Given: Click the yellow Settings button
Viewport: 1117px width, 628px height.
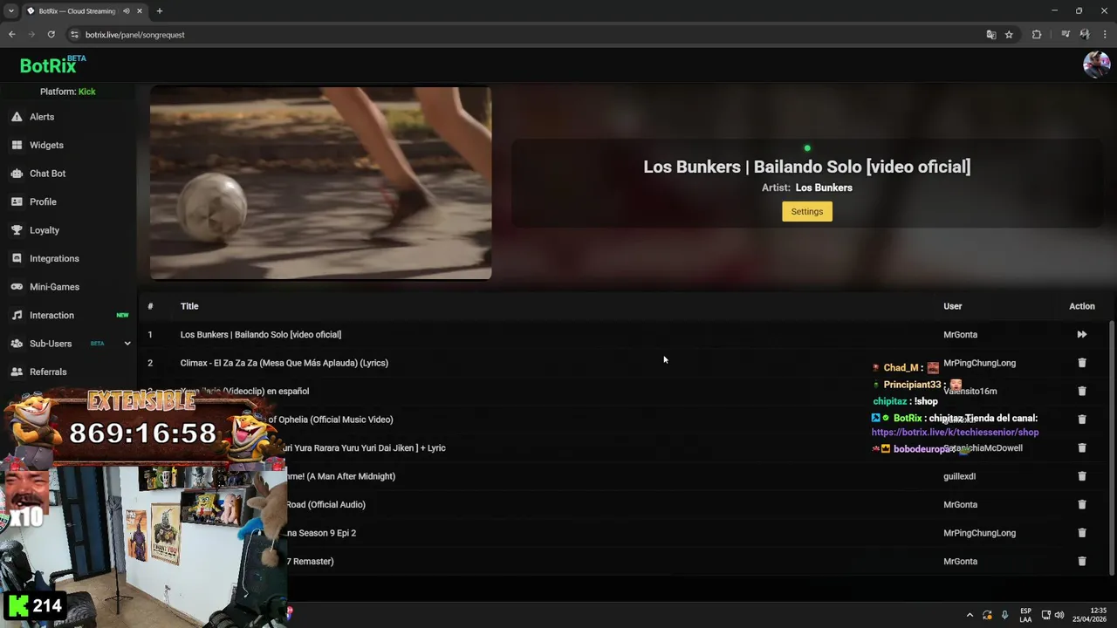Looking at the screenshot, I should pos(806,211).
